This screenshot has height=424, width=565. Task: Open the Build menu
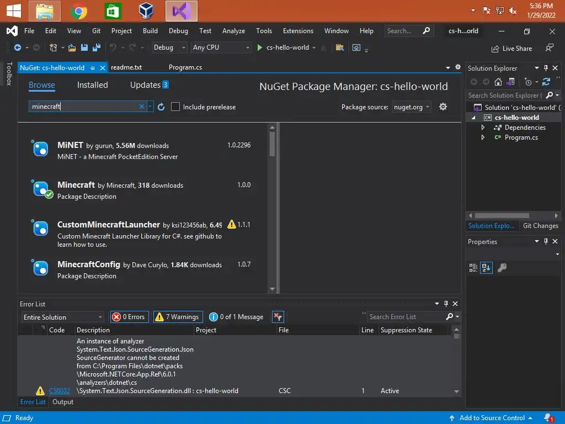(x=150, y=31)
